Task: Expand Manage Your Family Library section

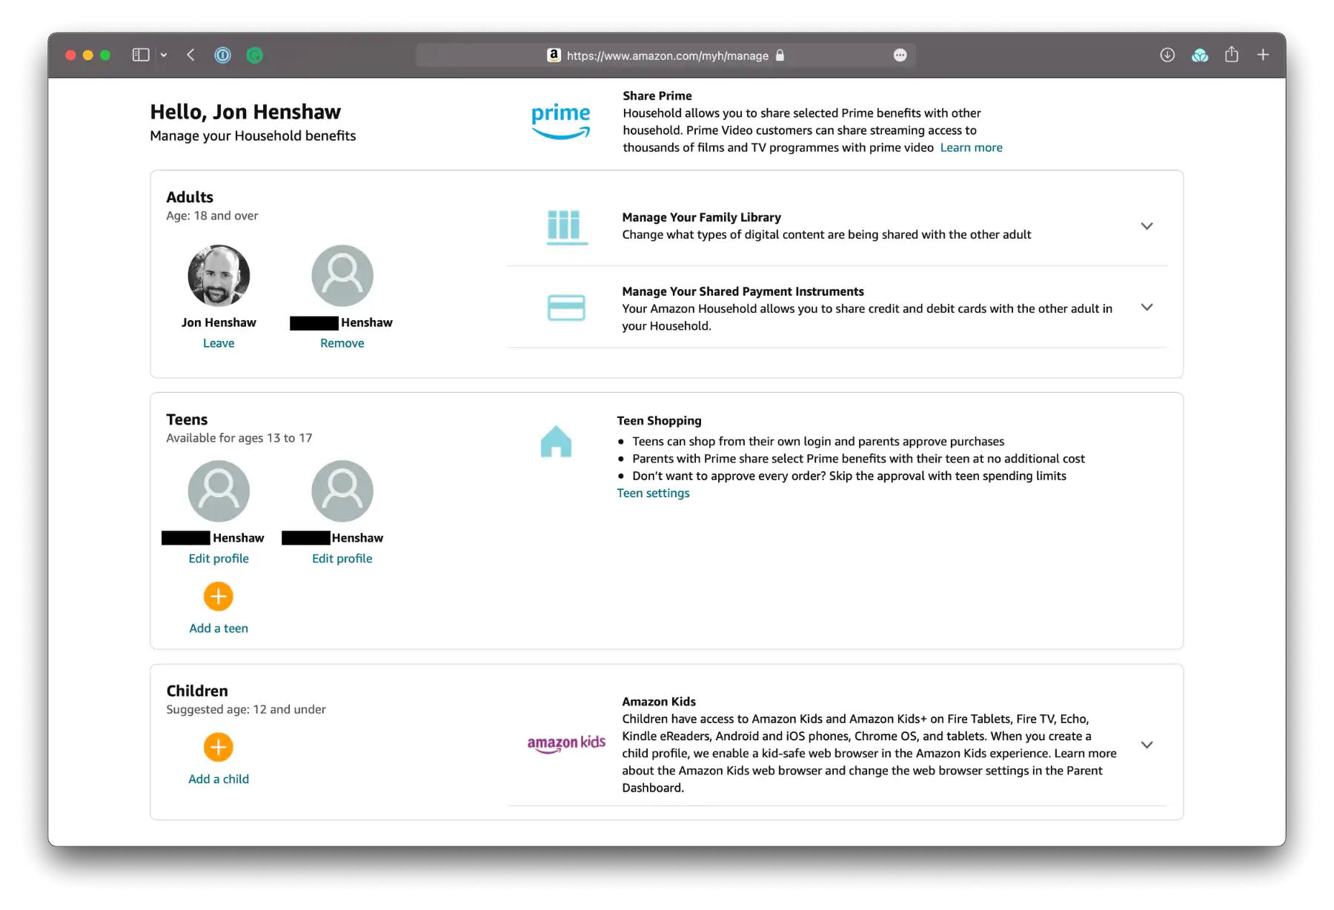Action: click(1146, 226)
